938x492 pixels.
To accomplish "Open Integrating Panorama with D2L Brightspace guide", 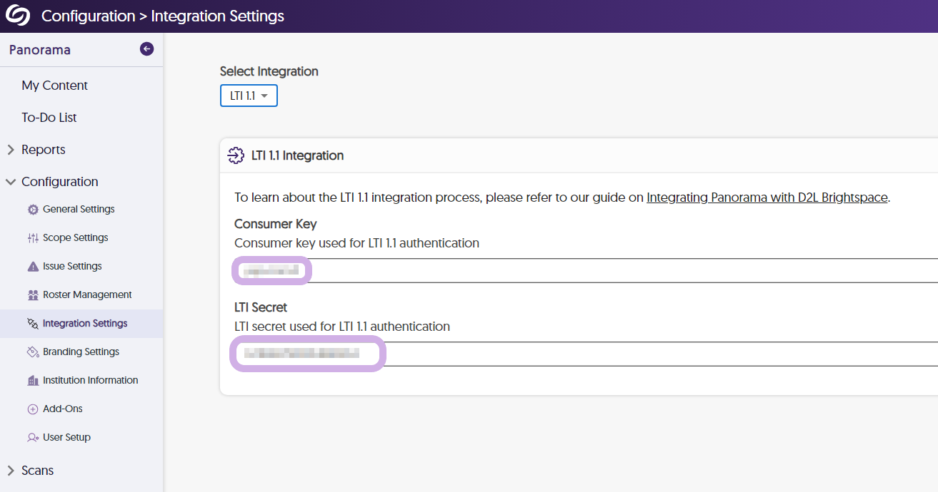I will coord(767,198).
